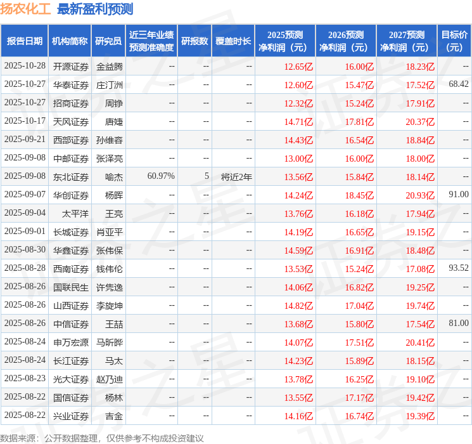Click the 2025预测净利润 column header
This screenshot has height=444, width=472.
[x=285, y=41]
